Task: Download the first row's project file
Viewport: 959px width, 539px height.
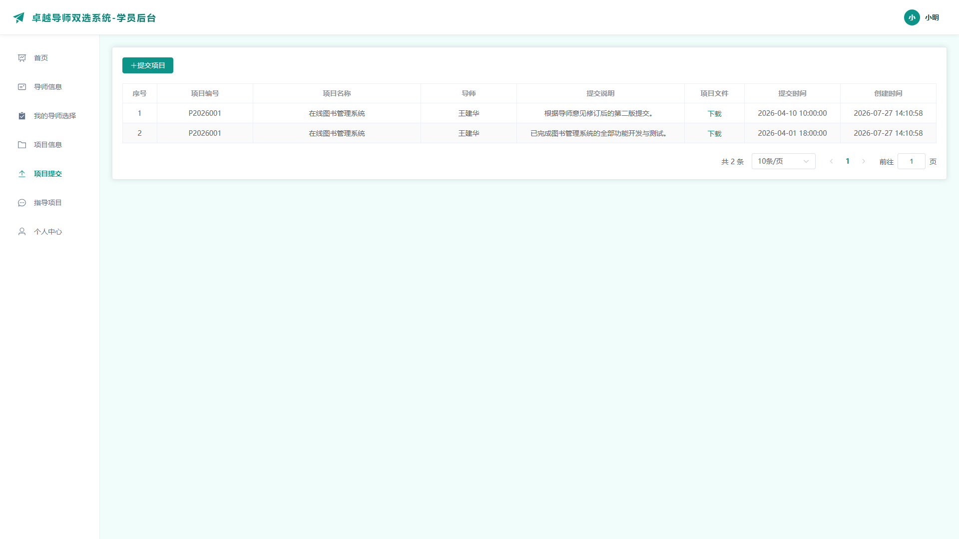Action: point(714,114)
